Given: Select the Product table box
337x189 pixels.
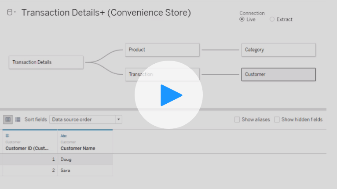Looking at the screenshot, I should (162, 50).
